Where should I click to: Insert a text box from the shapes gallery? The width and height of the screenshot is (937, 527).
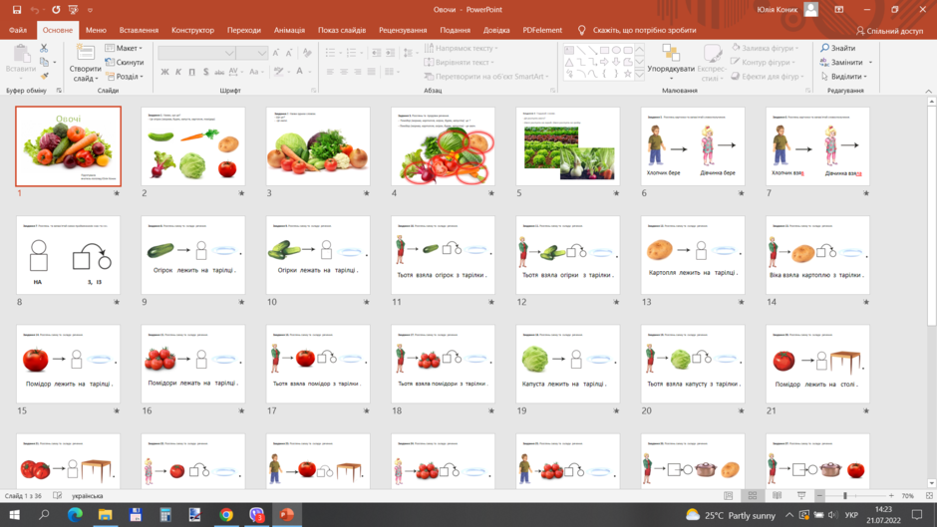pos(569,50)
